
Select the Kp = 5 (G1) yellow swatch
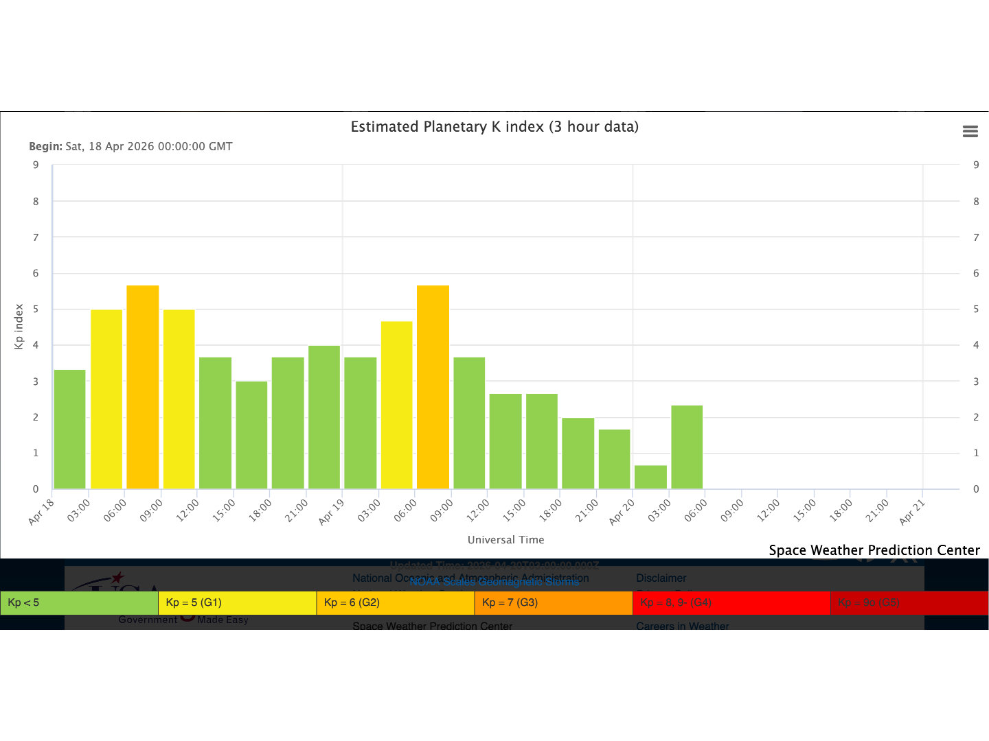click(237, 602)
